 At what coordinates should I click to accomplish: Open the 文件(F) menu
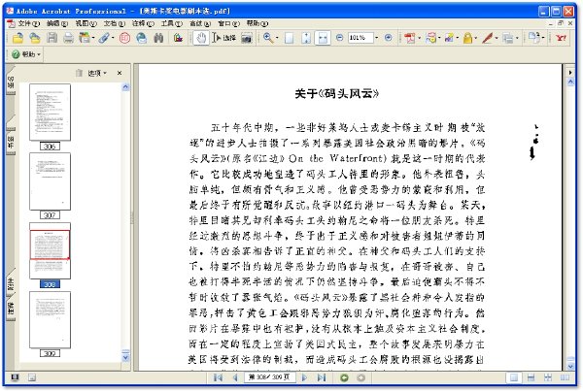28,23
